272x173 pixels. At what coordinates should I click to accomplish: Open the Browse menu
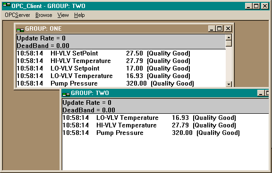[44, 15]
